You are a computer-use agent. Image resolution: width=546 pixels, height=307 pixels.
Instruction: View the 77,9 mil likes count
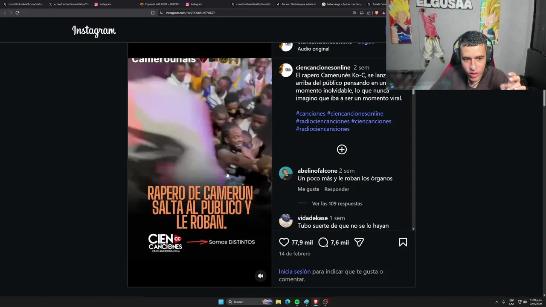(x=302, y=242)
